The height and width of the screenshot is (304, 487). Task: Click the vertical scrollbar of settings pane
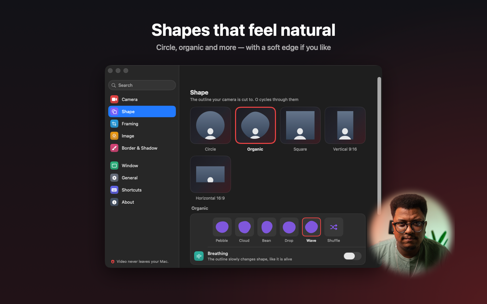[379, 146]
